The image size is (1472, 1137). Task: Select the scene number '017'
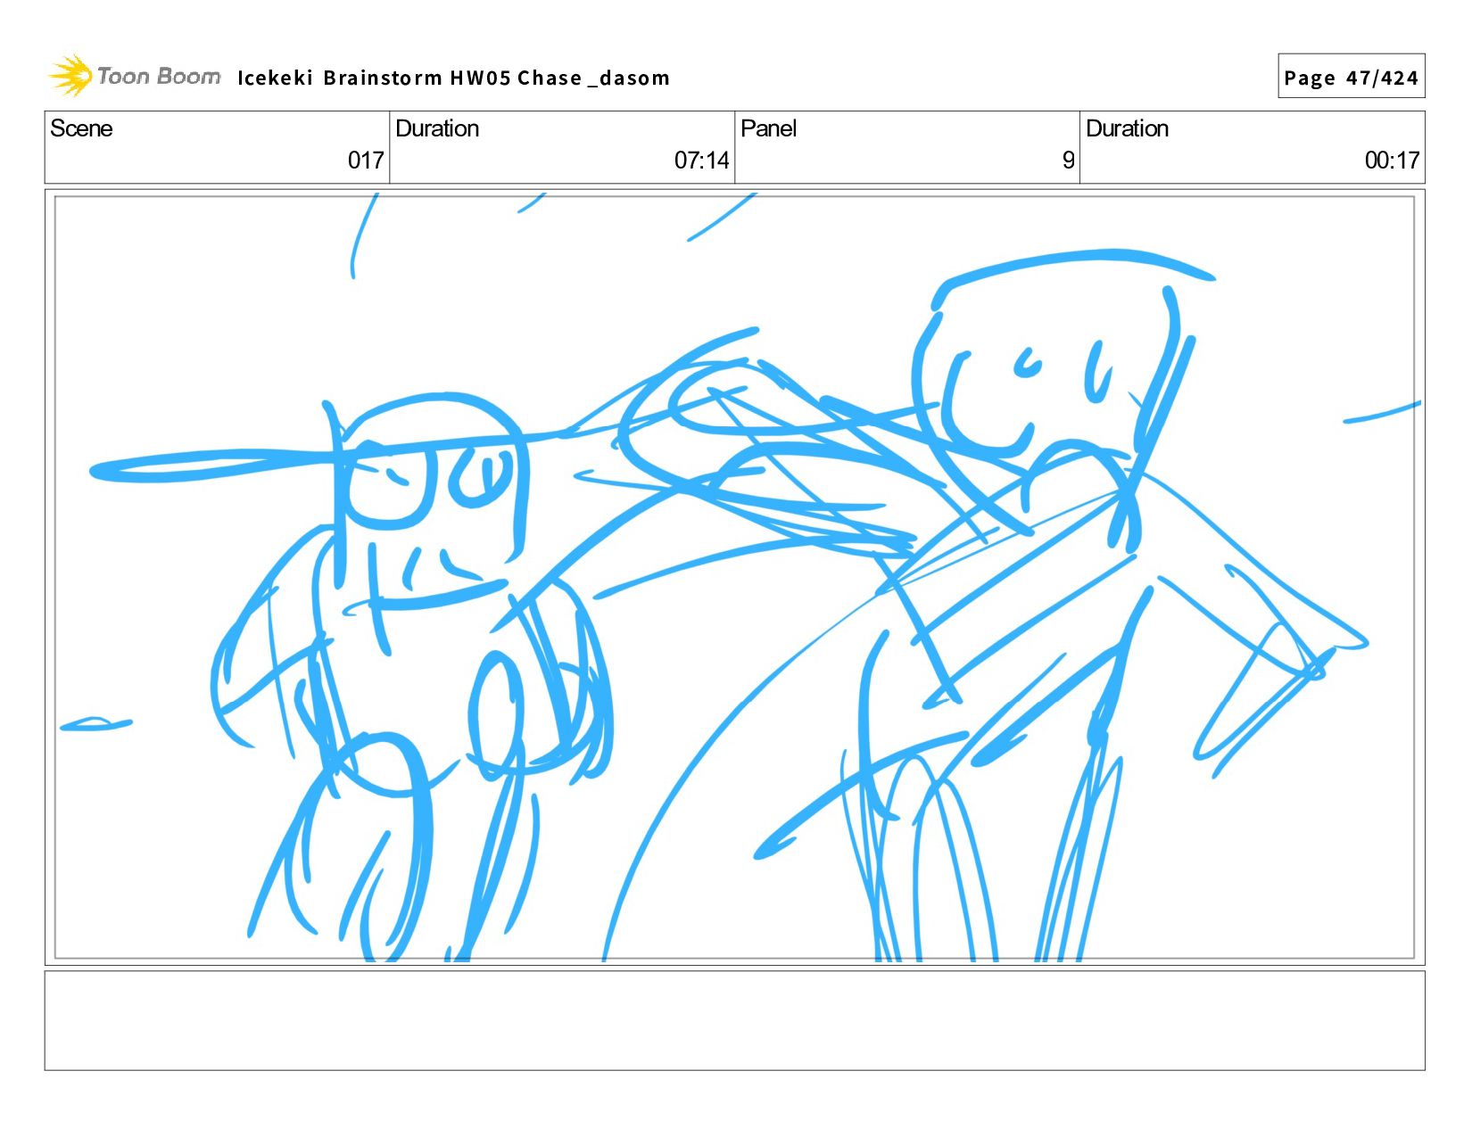366,161
